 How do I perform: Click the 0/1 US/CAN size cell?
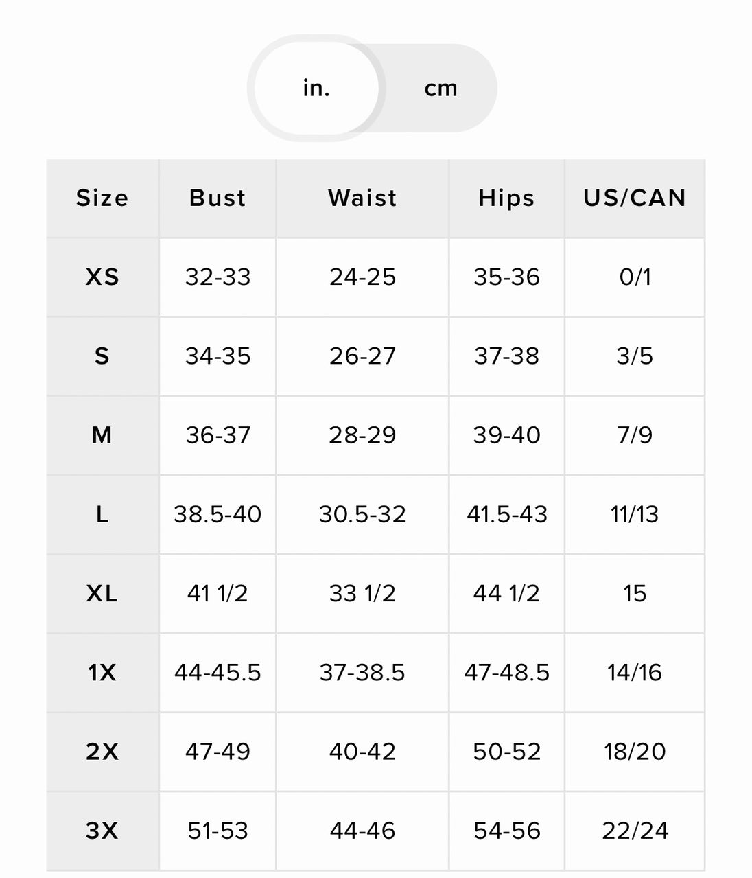point(635,277)
